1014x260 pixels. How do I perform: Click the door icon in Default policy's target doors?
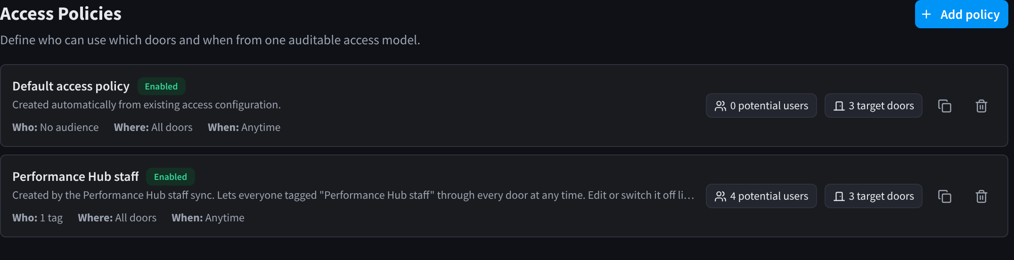839,106
